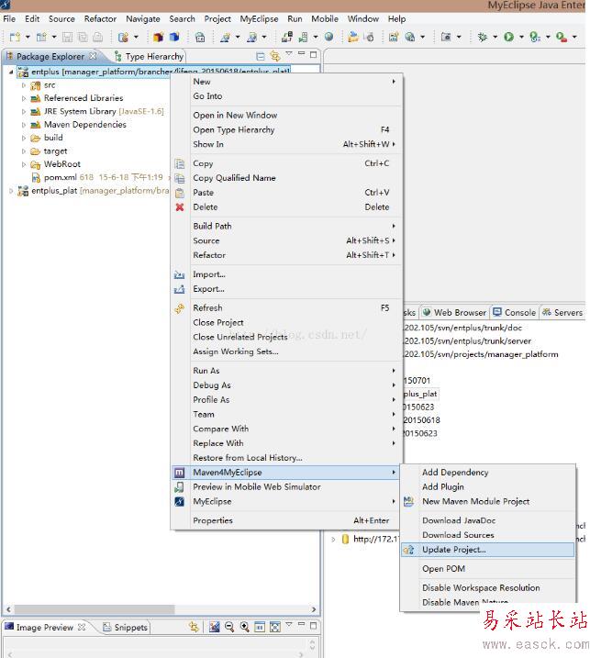Screen dimensions: 590x658
Task: Click the New Maven Module Project icon
Action: pyautogui.click(x=408, y=501)
